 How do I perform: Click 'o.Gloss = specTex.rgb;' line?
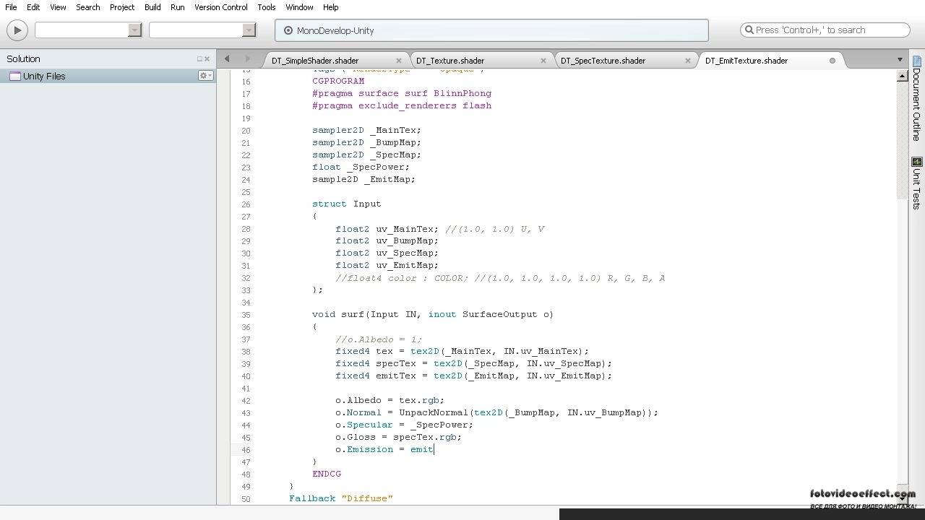pos(398,437)
